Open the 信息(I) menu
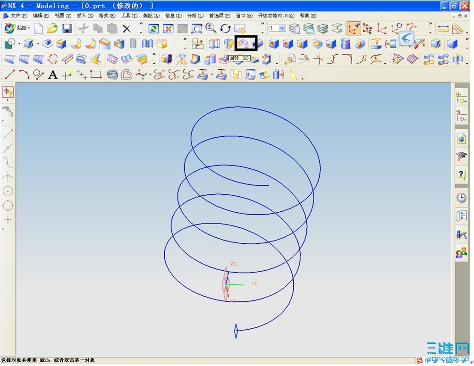Viewport: 474px width, 366px height. click(173, 16)
